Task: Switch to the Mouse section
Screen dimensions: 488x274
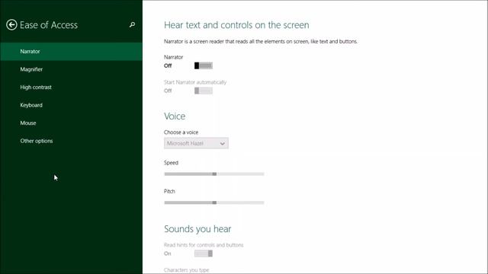Action: (71, 123)
